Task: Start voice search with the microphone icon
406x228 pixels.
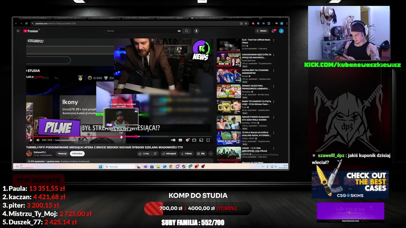Action: click(196, 31)
